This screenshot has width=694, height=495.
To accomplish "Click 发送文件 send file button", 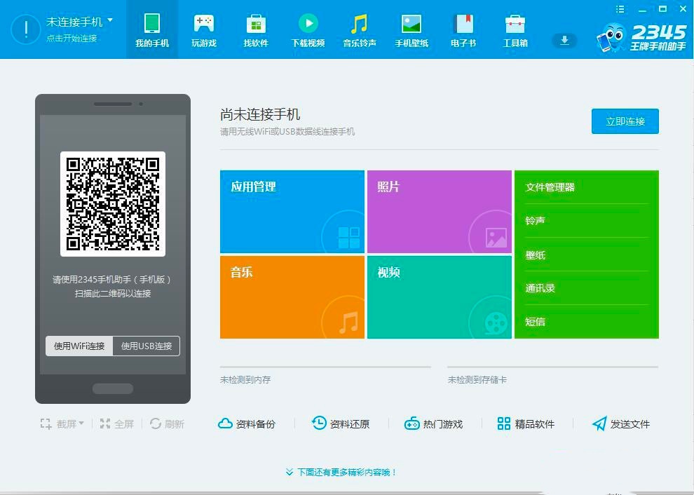I will click(x=621, y=423).
